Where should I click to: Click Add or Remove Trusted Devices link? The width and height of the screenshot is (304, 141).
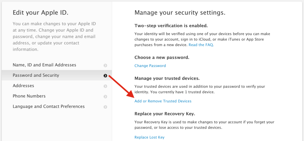click(163, 101)
